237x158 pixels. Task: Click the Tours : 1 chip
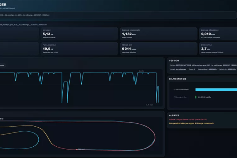tap(192, 69)
